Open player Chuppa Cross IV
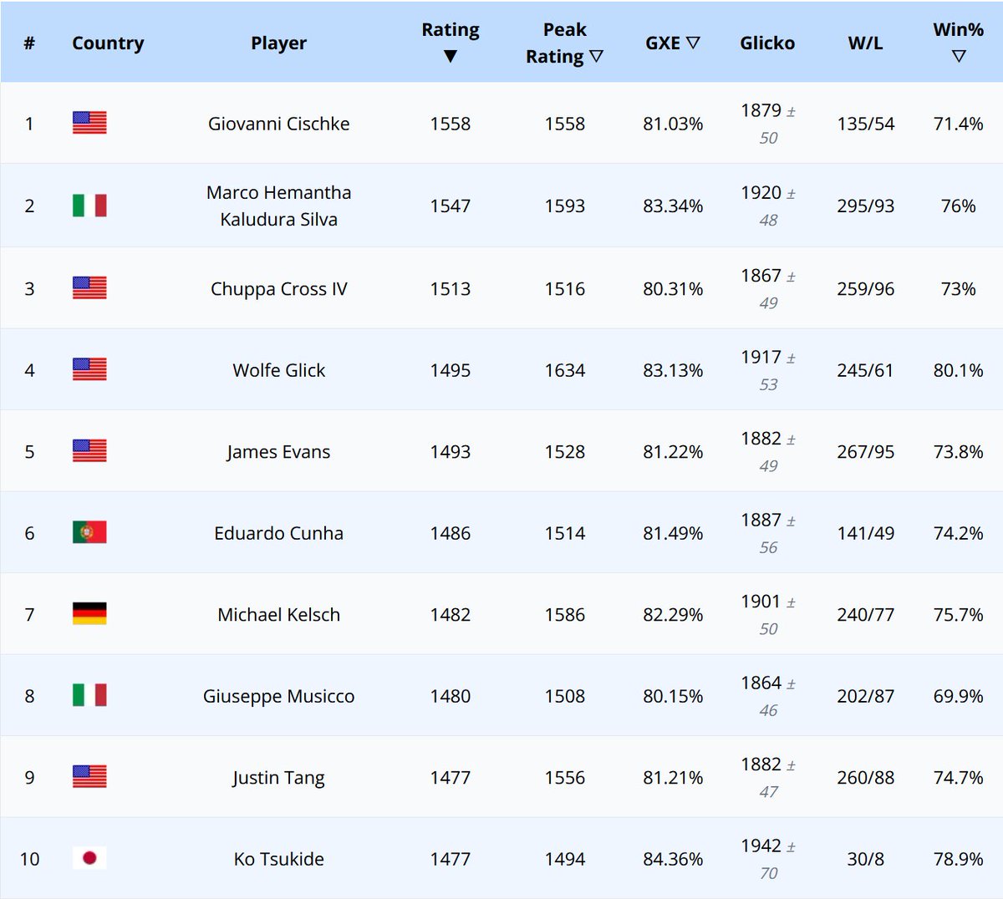This screenshot has height=899, width=1003. pos(279,288)
